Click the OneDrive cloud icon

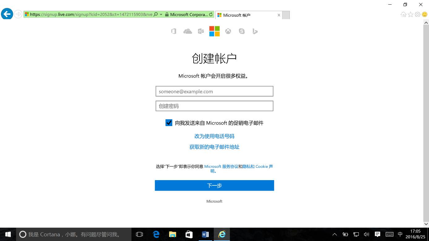187,31
